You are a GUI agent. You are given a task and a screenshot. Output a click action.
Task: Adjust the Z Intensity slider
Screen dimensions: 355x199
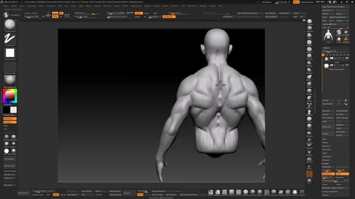point(181,13)
